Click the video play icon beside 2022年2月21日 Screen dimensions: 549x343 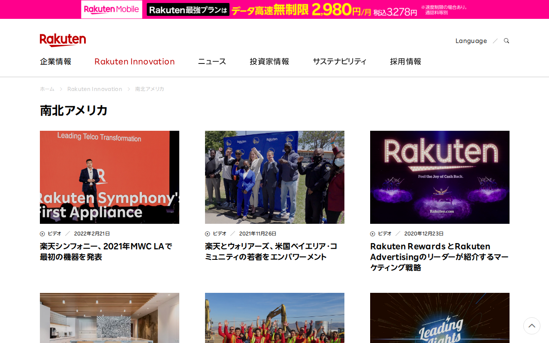click(x=42, y=234)
